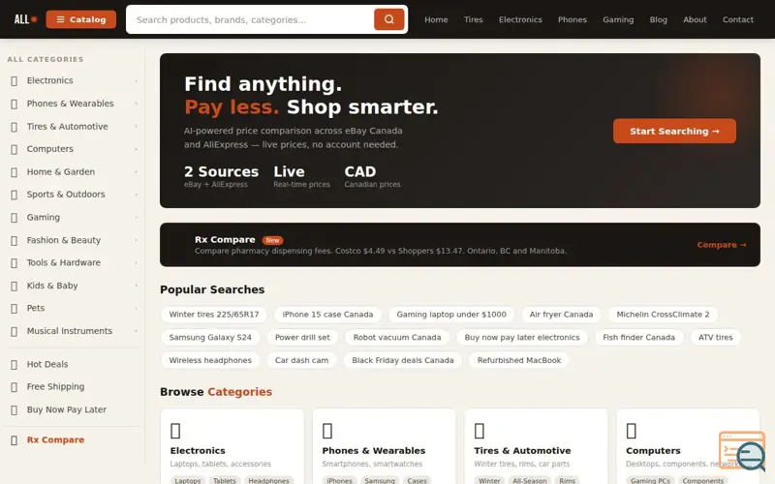Viewport: 775px width, 484px height.
Task: Open Contact in top navigation
Action: pos(738,19)
